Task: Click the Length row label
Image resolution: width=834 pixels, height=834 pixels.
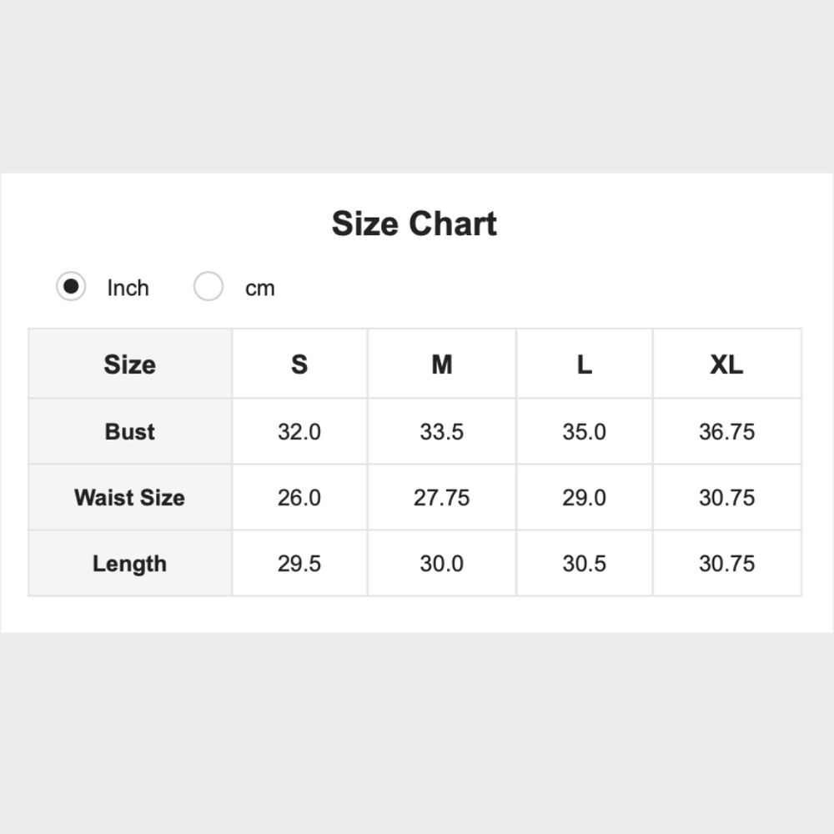Action: click(x=130, y=563)
